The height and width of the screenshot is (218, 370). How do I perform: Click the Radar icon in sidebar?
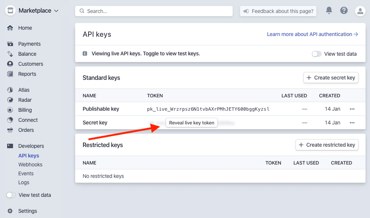click(x=10, y=100)
